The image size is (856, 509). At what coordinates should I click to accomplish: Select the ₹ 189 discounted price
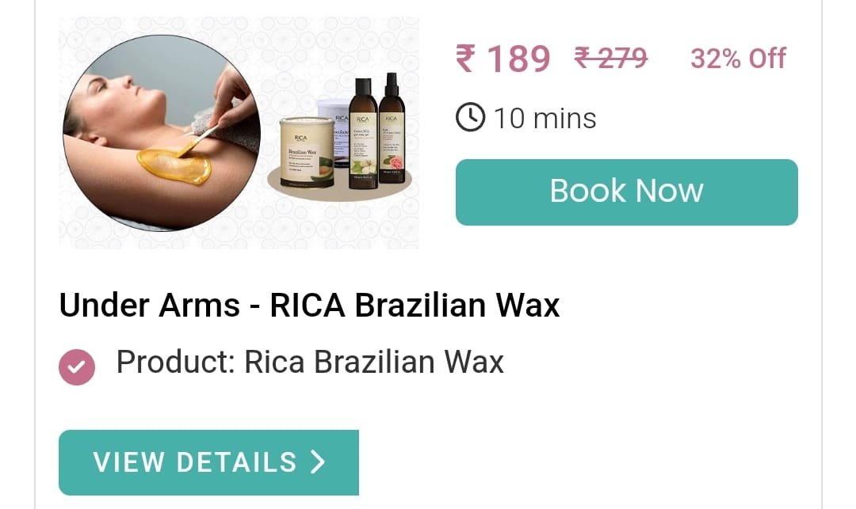(503, 59)
